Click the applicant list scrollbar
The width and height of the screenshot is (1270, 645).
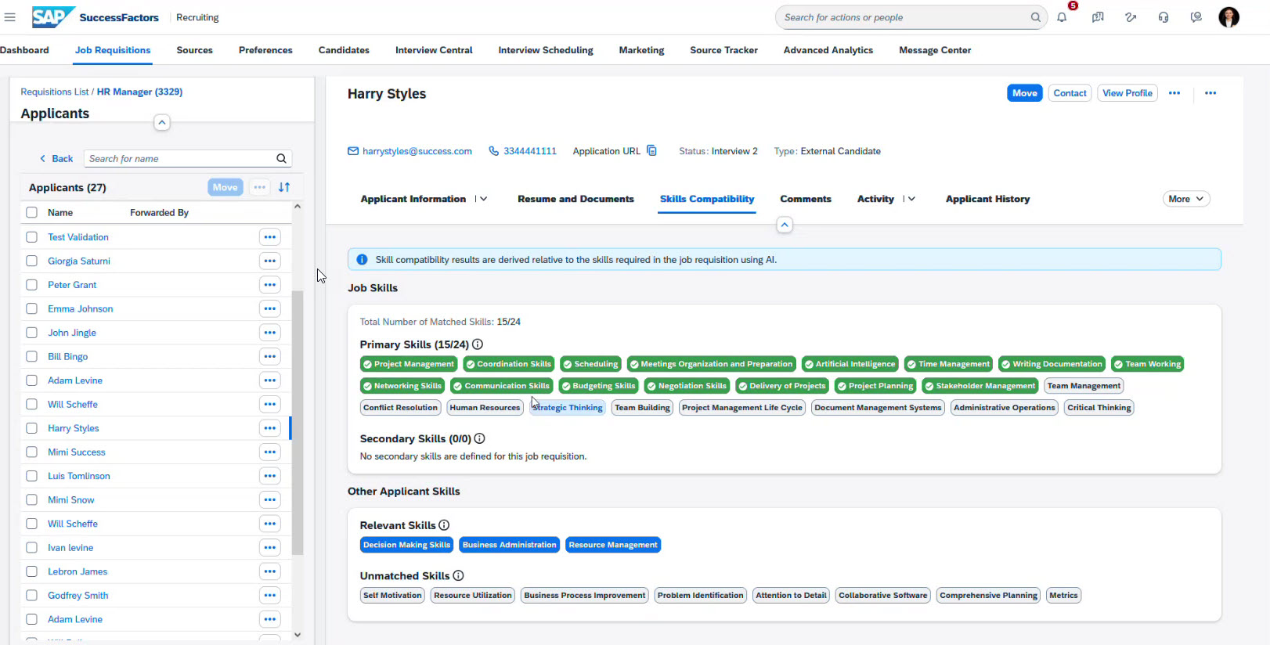click(298, 423)
